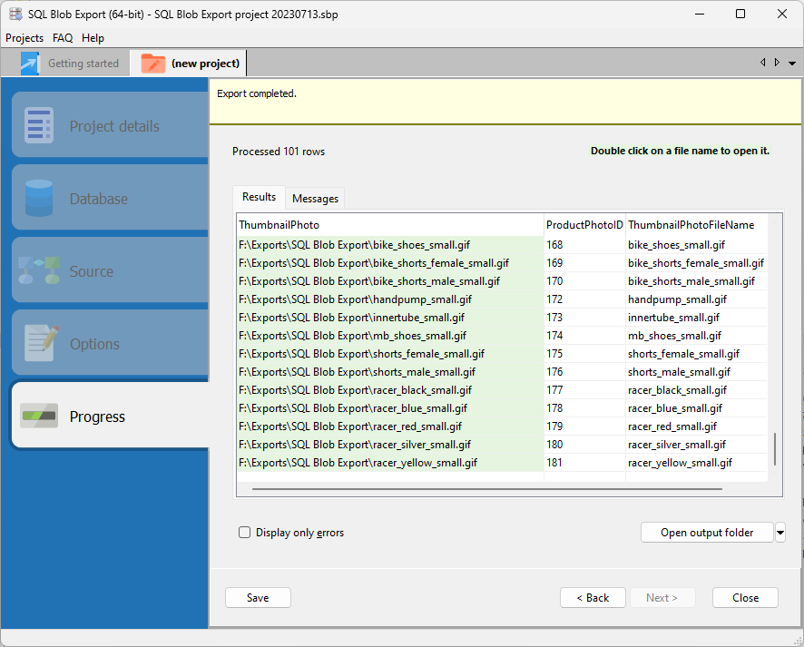Screen dimensions: 804x647
Task: Enable Display only errors checkbox
Action: pyautogui.click(x=244, y=533)
